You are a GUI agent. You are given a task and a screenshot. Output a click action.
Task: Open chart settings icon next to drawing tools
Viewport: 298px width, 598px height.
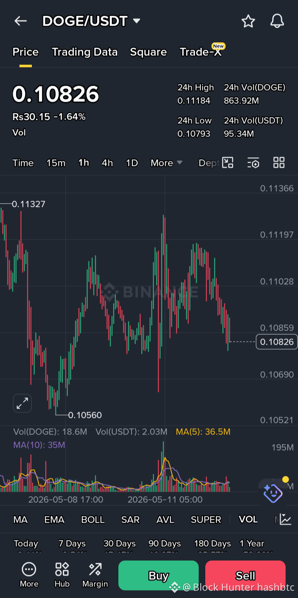[x=253, y=163]
